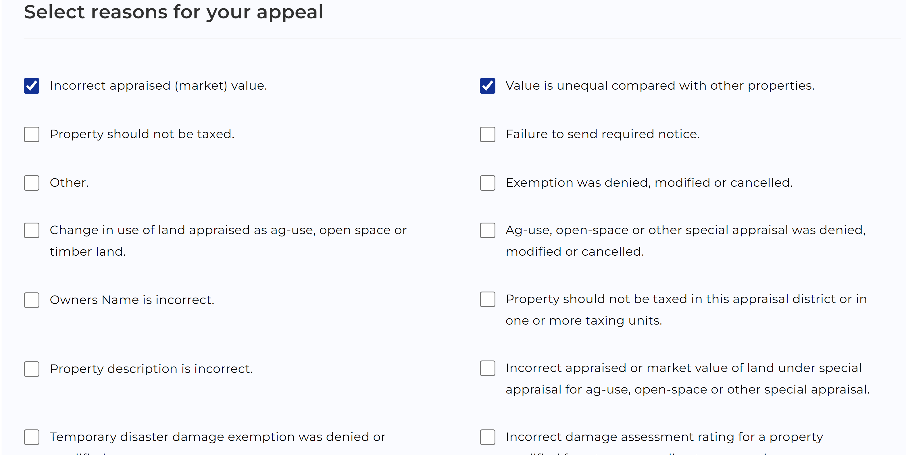Image resolution: width=906 pixels, height=455 pixels.
Task: Click the Incorrect appraised (market) value label
Action: [158, 86]
